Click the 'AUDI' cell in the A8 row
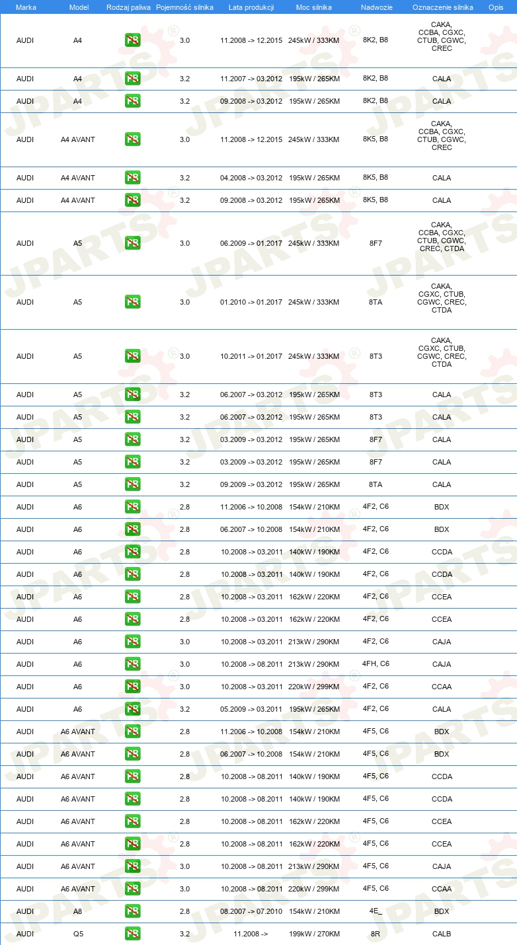Screen dimensions: 517x945 pyautogui.click(x=25, y=911)
